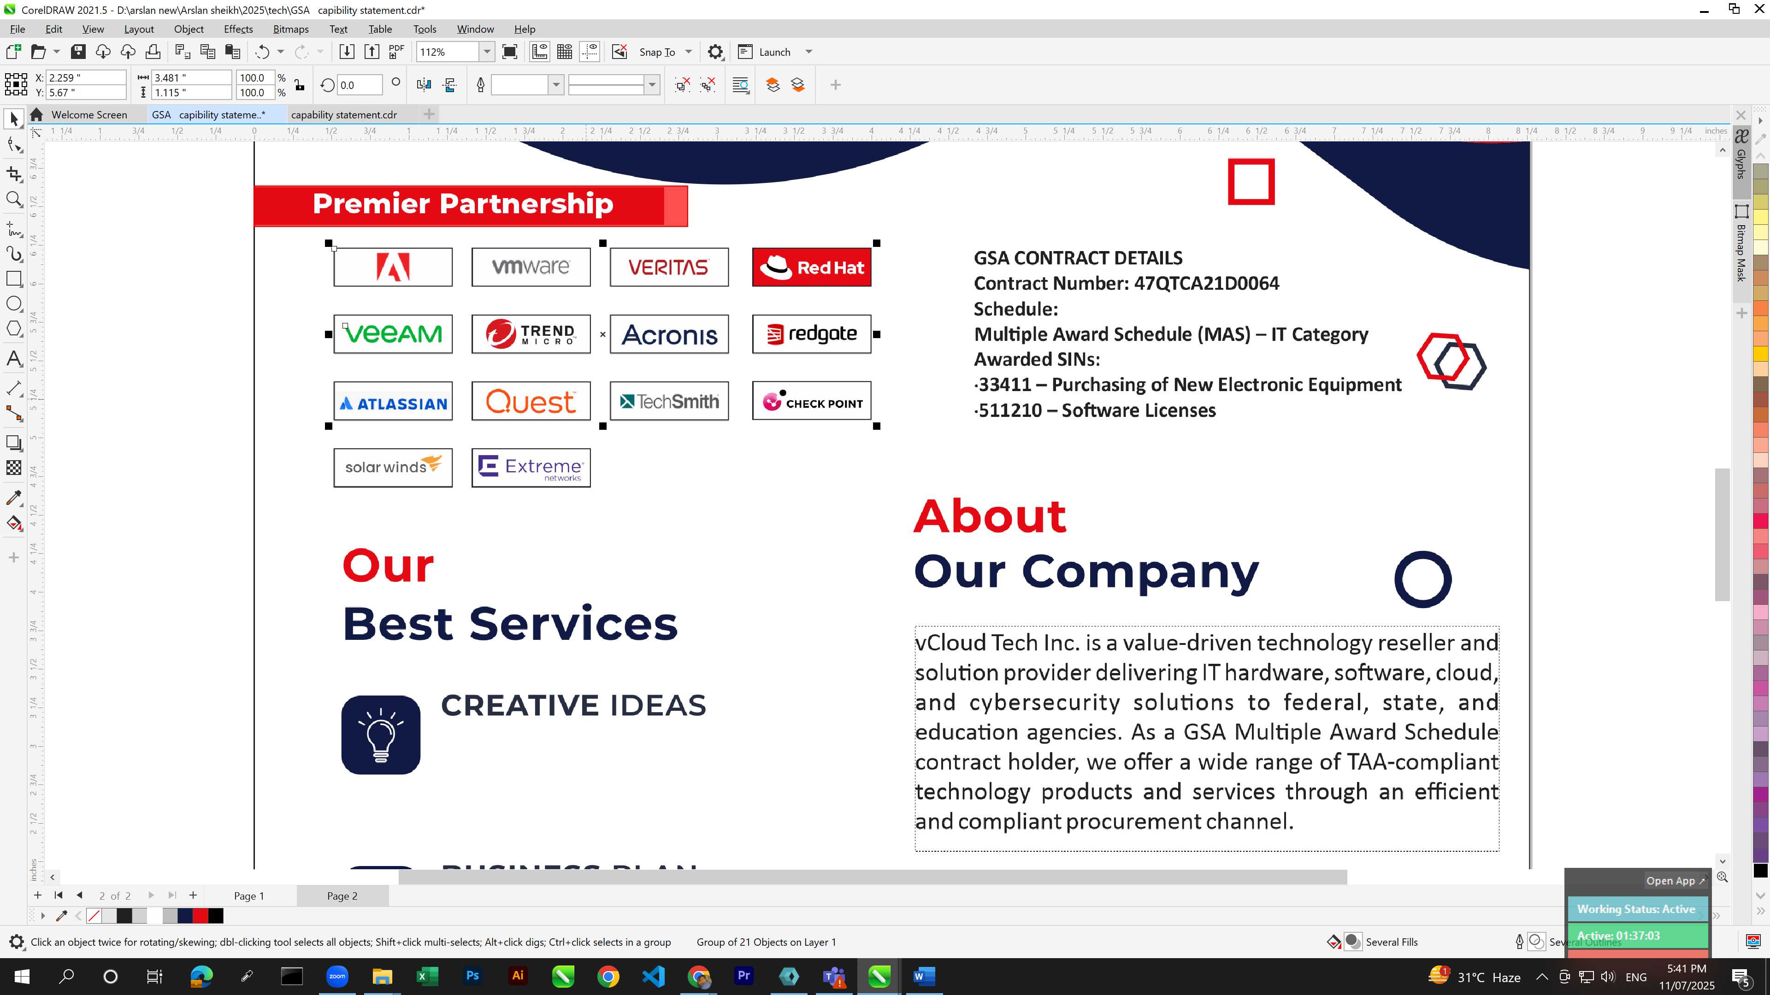Image resolution: width=1770 pixels, height=995 pixels.
Task: Open the line style dropdown
Action: click(x=652, y=85)
